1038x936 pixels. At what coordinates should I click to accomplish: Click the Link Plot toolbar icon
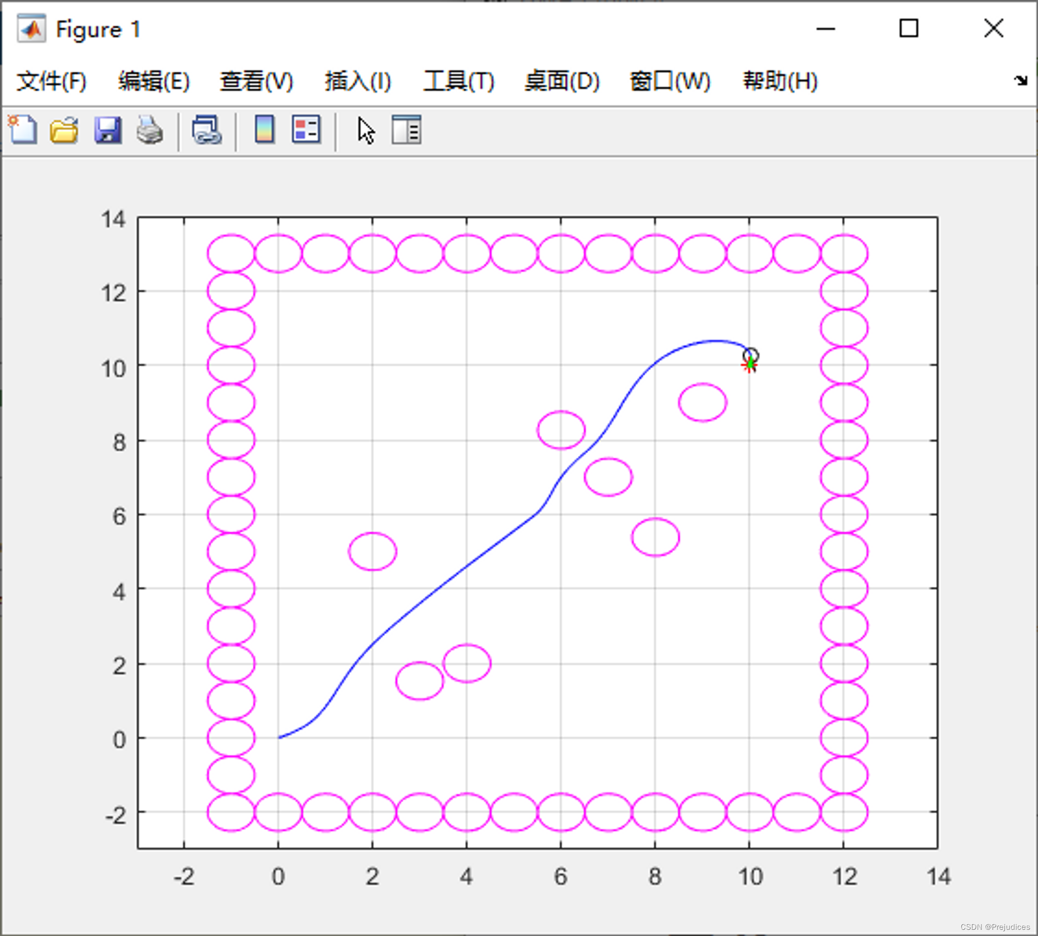[x=207, y=130]
